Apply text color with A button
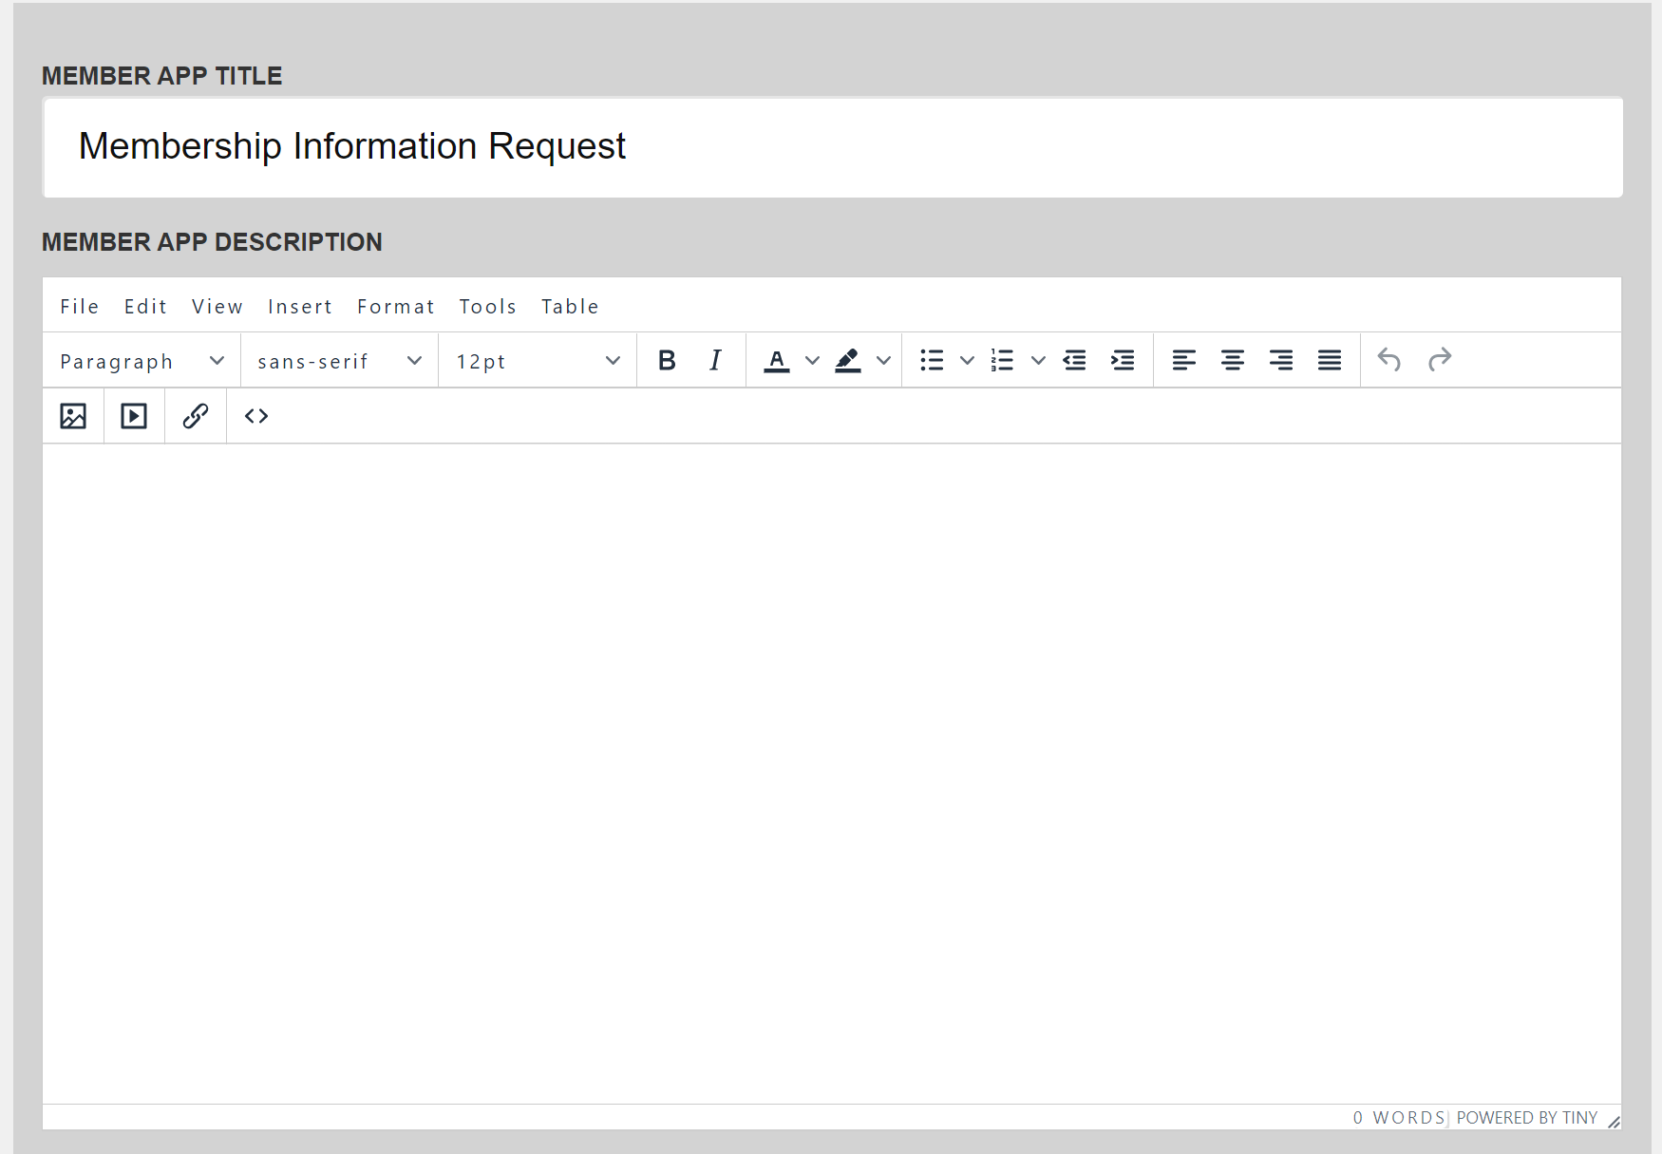The height and width of the screenshot is (1154, 1662). pyautogui.click(x=777, y=360)
